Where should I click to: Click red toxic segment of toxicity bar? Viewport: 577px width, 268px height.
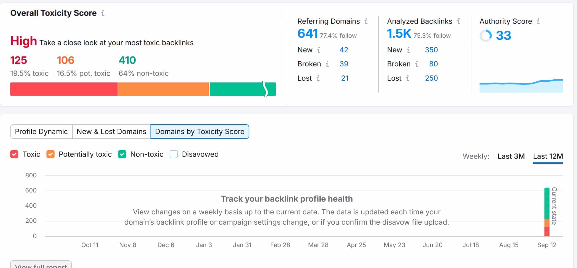[x=64, y=89]
